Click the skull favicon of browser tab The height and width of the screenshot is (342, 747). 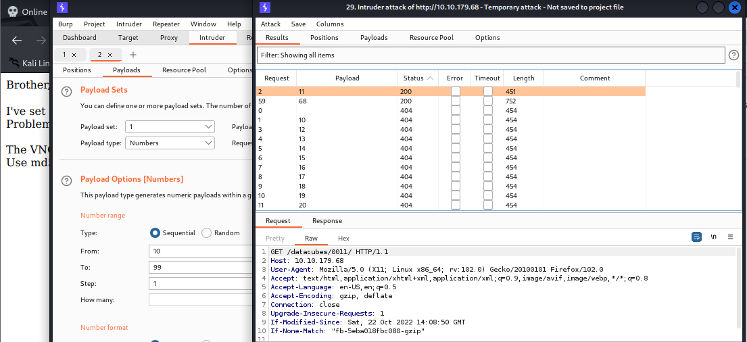[14, 12]
